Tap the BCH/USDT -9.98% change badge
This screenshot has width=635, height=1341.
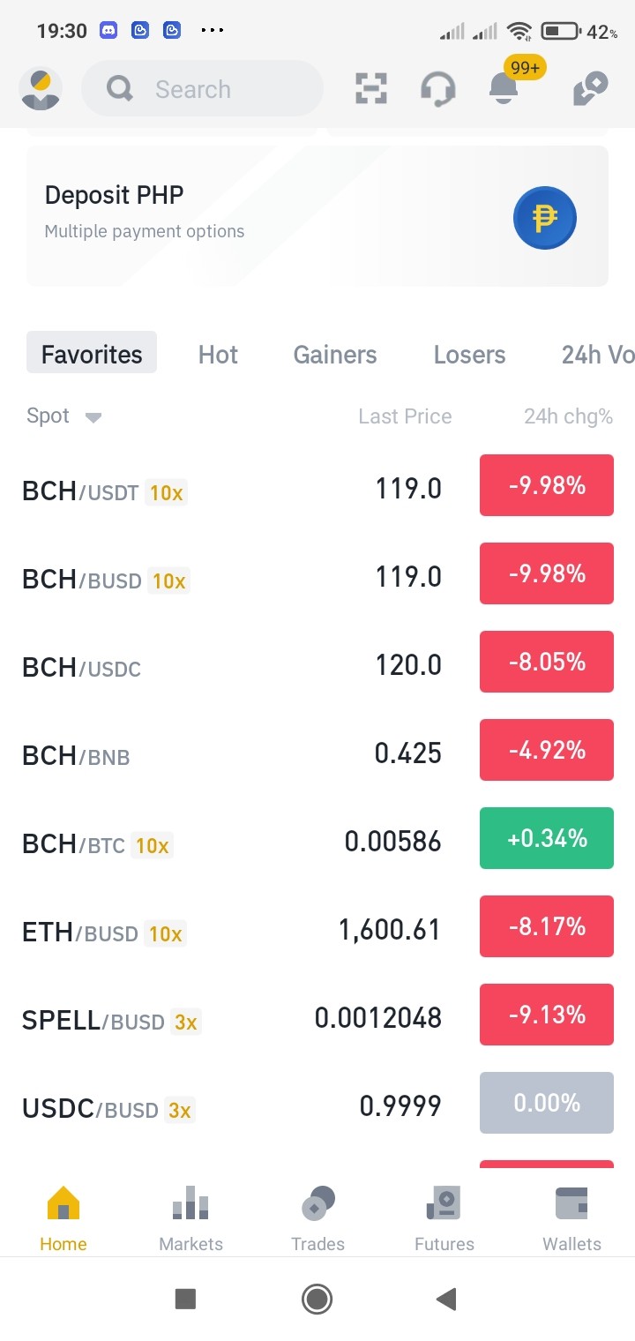(547, 485)
